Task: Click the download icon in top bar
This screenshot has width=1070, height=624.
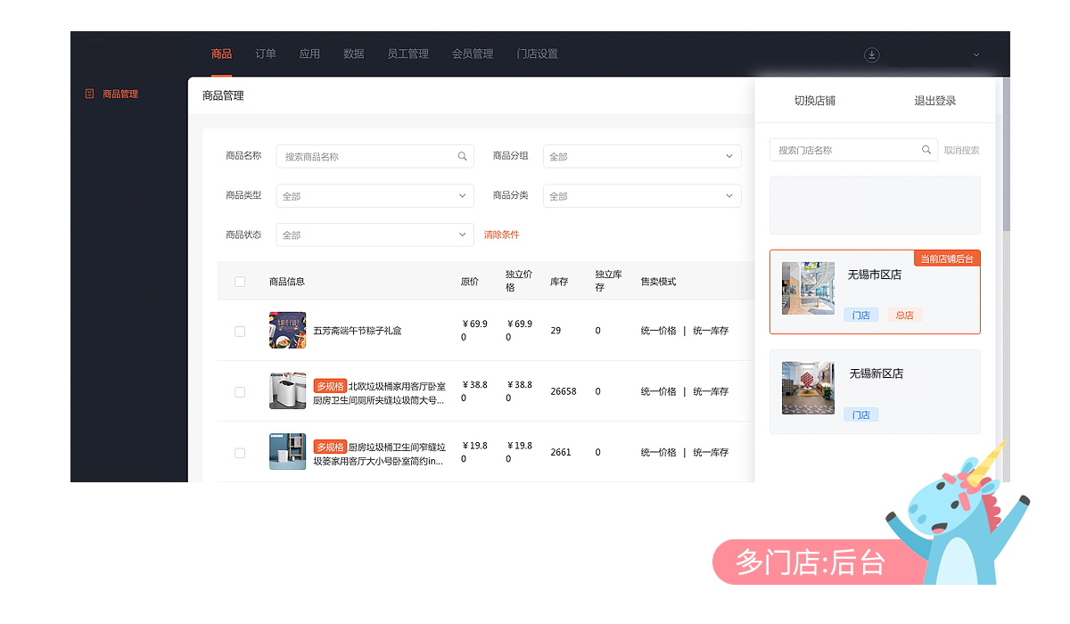Action: [x=871, y=54]
